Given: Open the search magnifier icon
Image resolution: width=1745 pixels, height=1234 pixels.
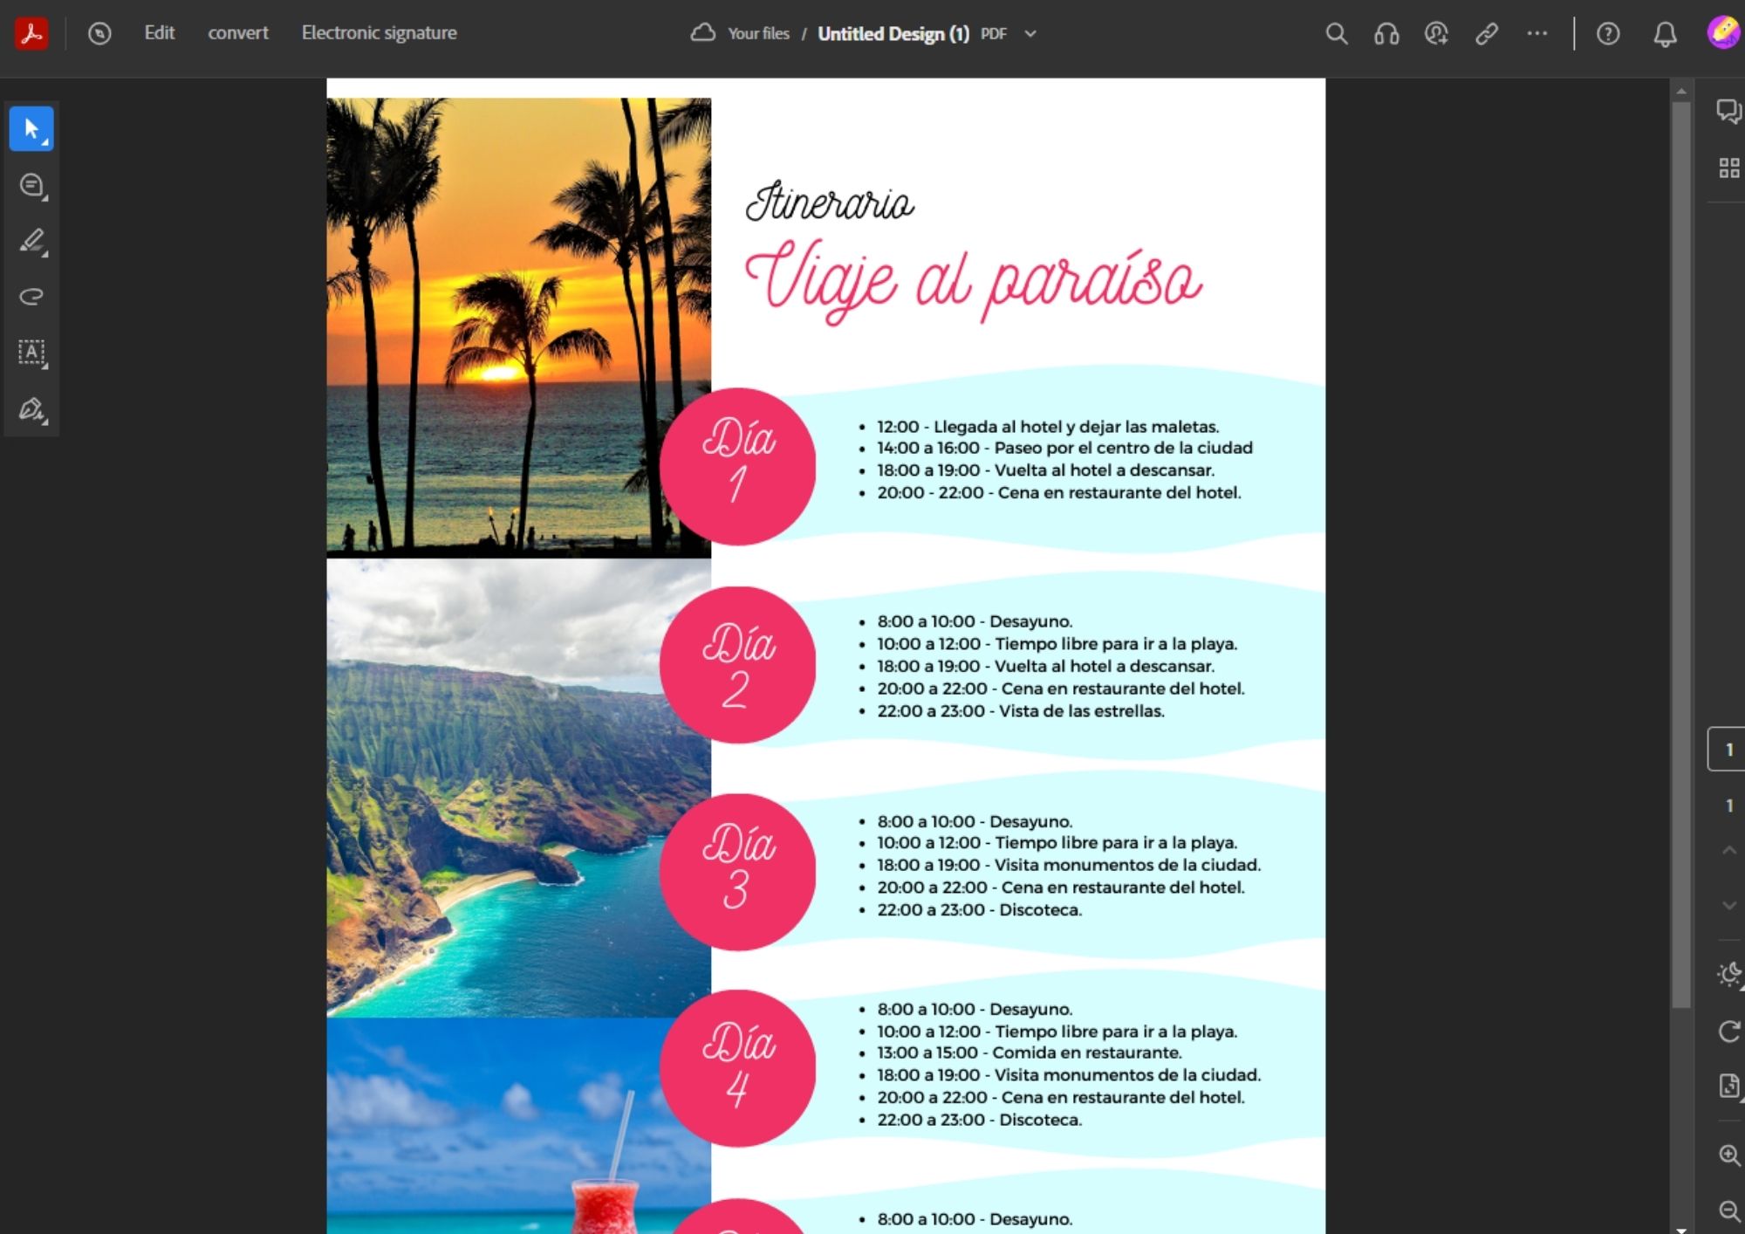Looking at the screenshot, I should (x=1337, y=33).
